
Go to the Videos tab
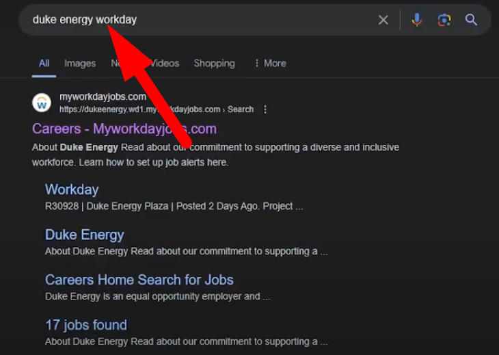click(x=167, y=63)
